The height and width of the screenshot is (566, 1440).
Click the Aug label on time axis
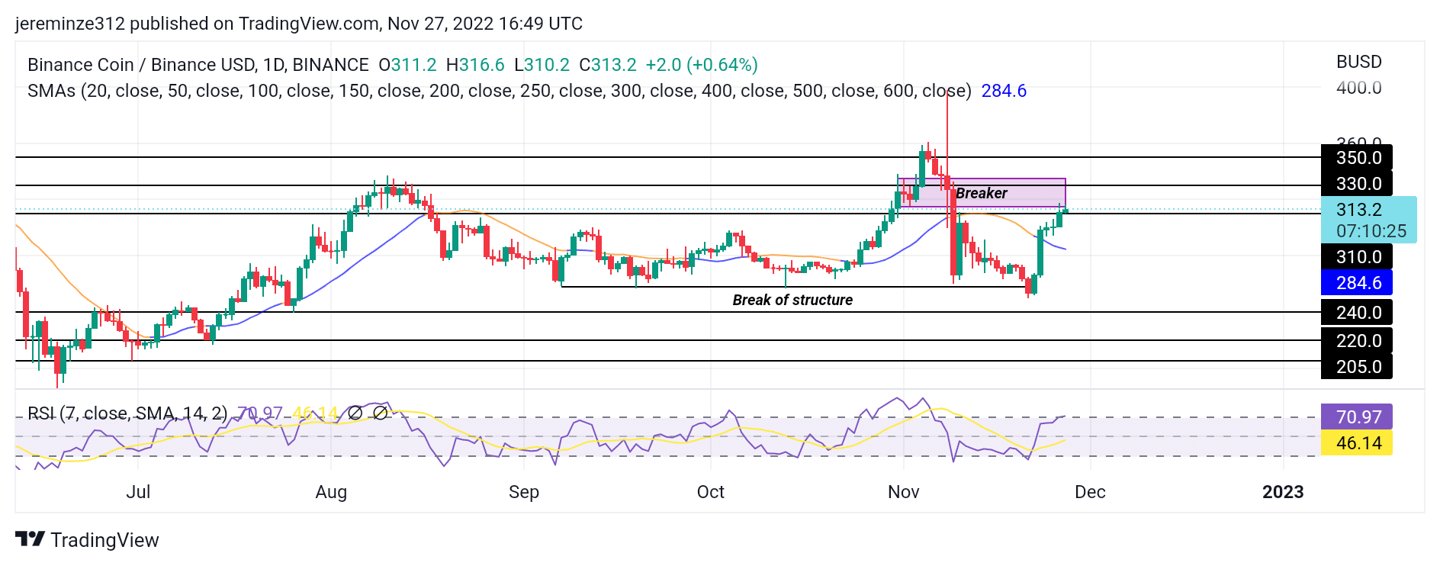(x=331, y=492)
